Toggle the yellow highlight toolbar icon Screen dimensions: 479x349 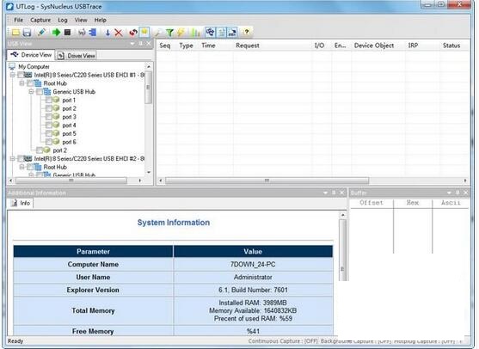[144, 33]
